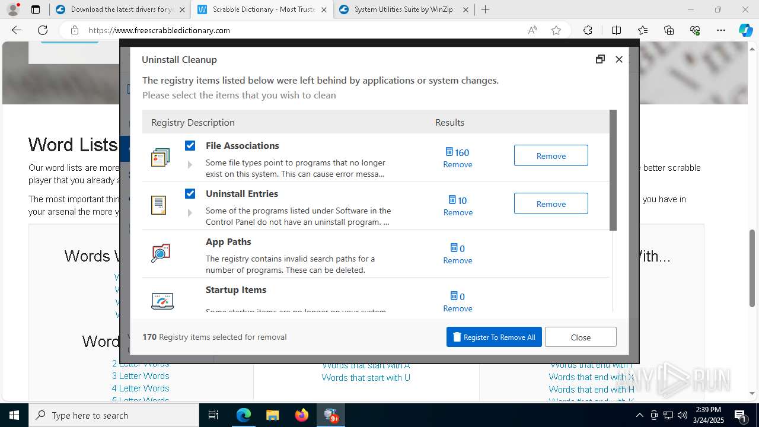Open Task View on the taskbar
This screenshot has height=427, width=759.
point(214,415)
